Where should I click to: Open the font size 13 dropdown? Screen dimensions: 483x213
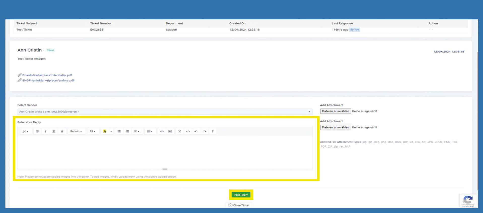(93, 131)
